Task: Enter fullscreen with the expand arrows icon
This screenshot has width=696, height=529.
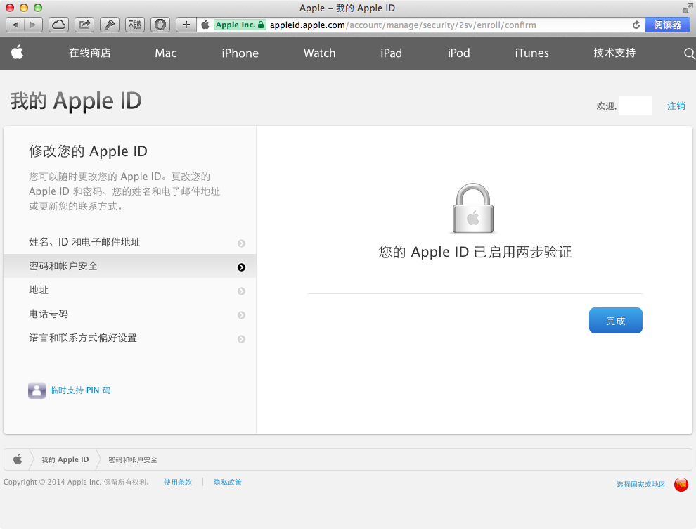Action: pyautogui.click(x=688, y=8)
